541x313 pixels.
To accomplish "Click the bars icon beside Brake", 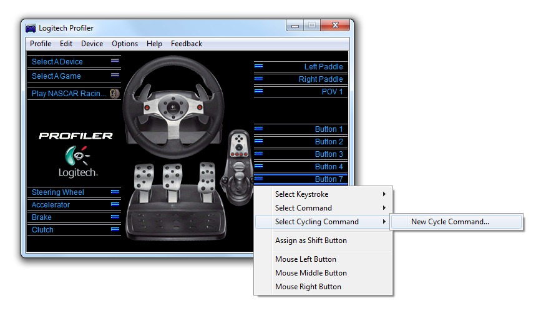I will [x=115, y=217].
